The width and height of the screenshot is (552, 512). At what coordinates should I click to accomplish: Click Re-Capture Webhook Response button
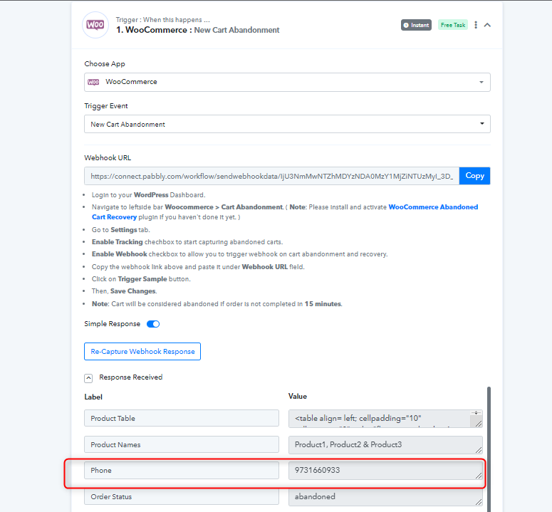click(x=142, y=351)
